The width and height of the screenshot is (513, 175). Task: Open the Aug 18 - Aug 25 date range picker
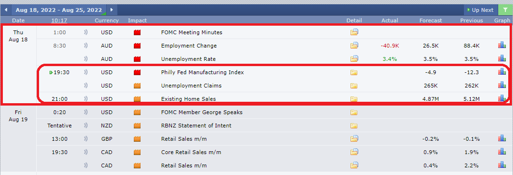[59, 10]
